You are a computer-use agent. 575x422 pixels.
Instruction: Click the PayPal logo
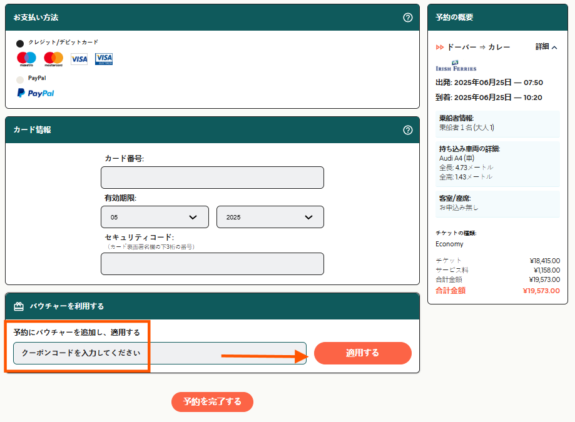36,93
